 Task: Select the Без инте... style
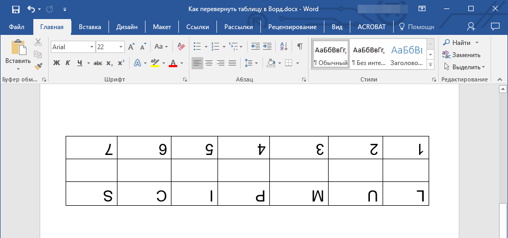click(369, 54)
